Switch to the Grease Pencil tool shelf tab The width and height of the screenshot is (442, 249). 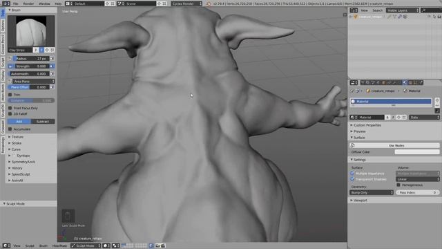pyautogui.click(x=3, y=44)
